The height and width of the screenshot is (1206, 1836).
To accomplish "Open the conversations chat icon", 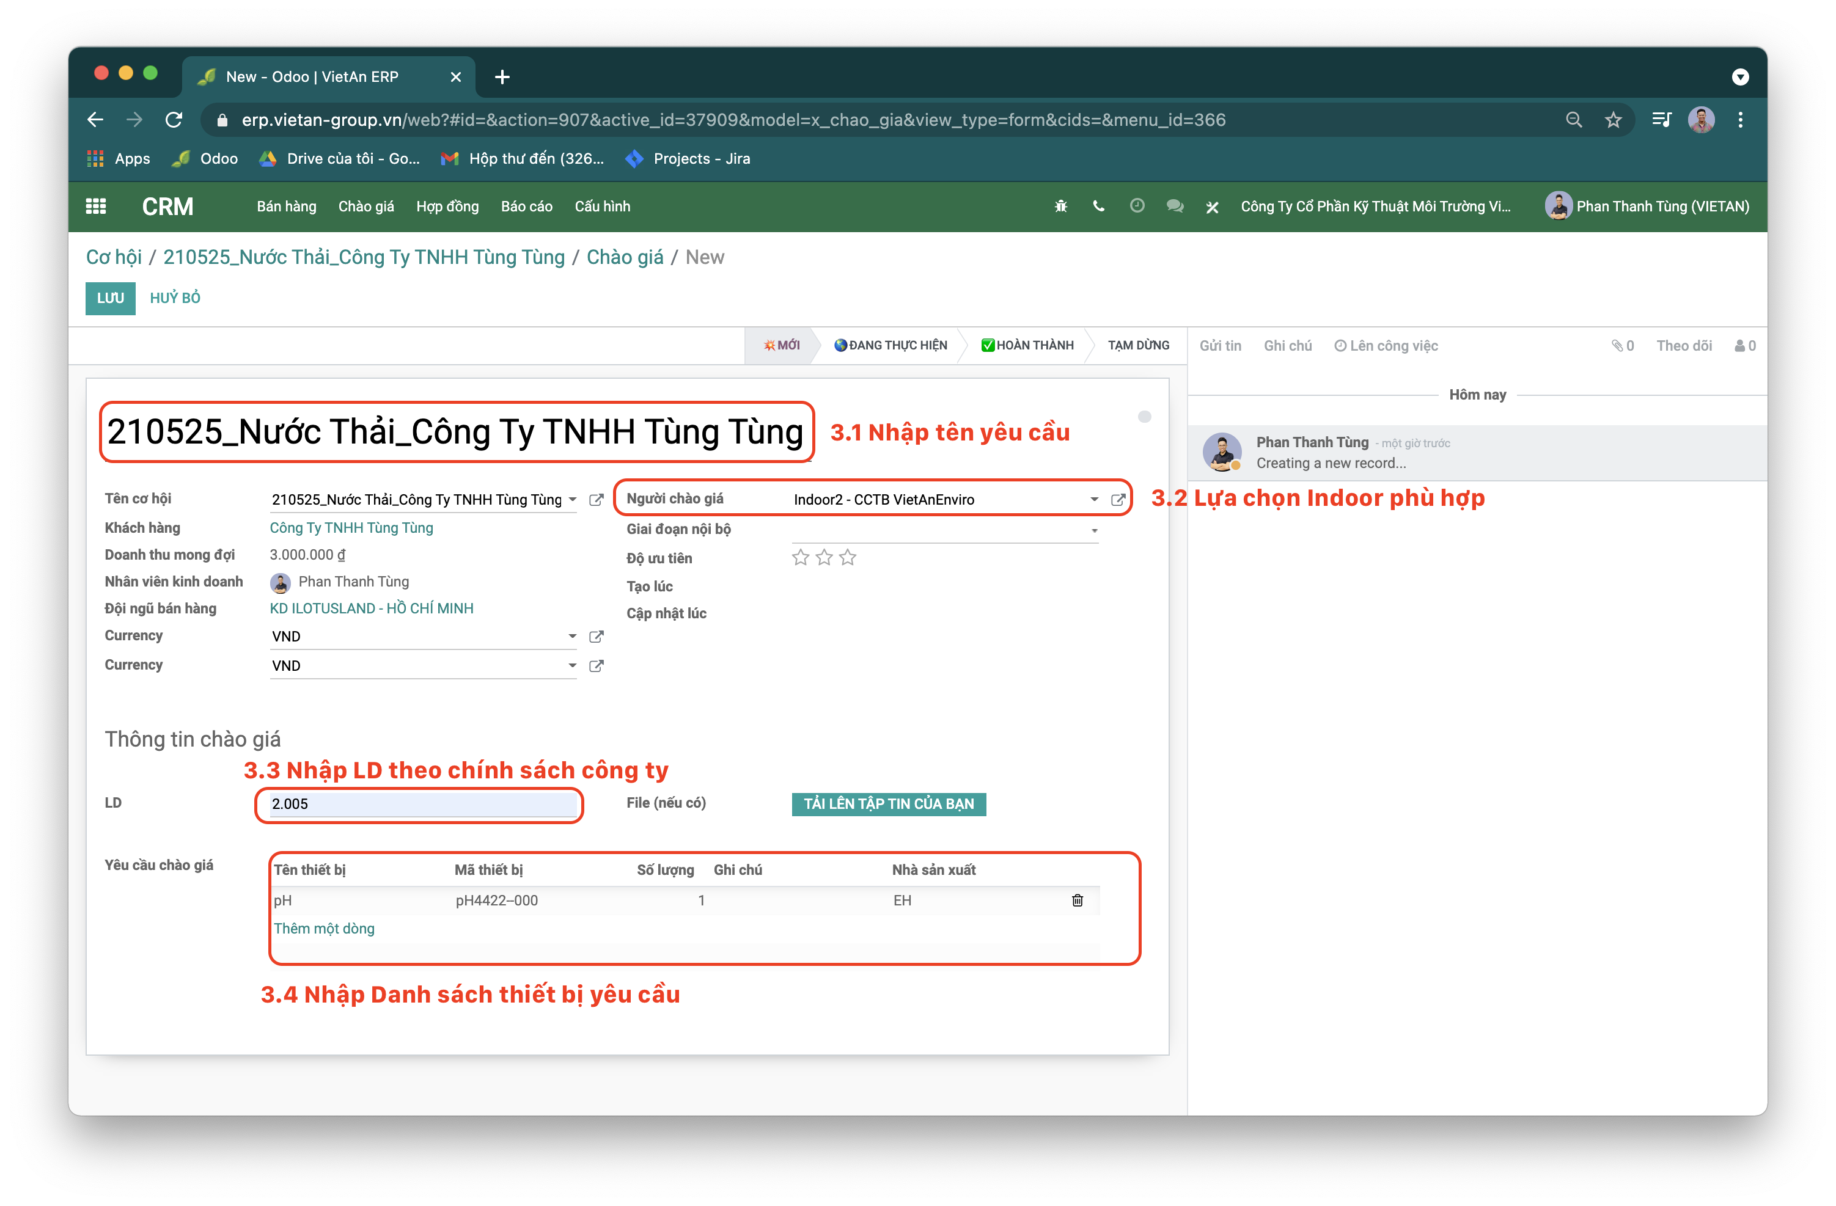I will pos(1174,206).
